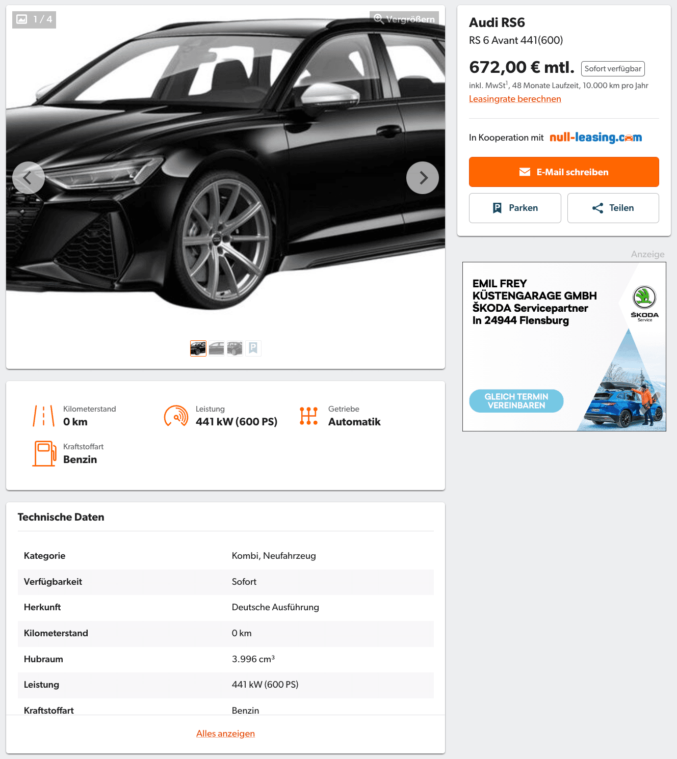Viewport: 677px width, 759px height.
Task: Park the vehicle with the Parken button
Action: click(515, 208)
